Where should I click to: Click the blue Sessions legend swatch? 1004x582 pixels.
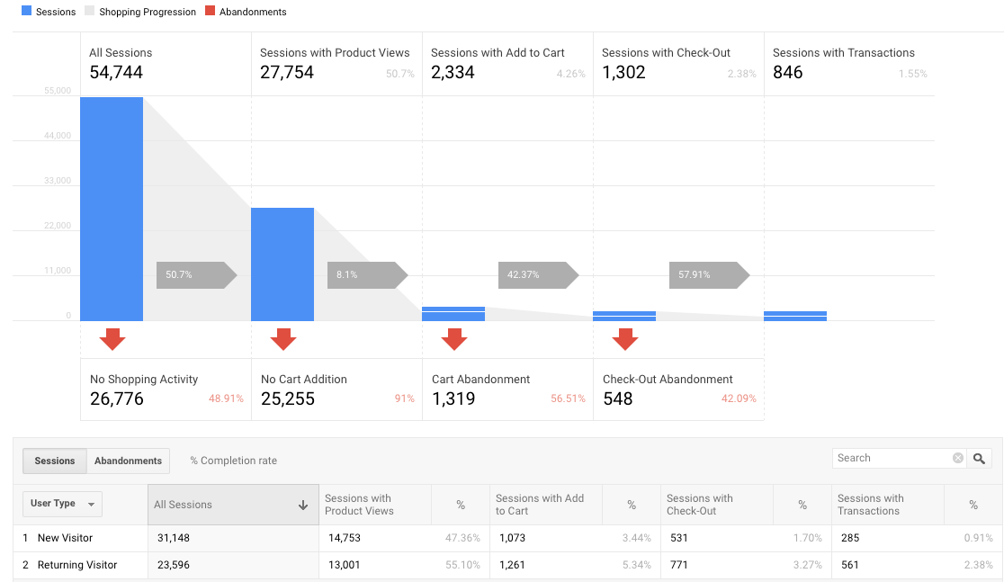[28, 11]
